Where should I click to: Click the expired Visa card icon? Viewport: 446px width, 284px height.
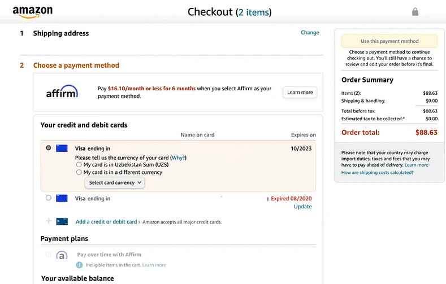[62, 198]
